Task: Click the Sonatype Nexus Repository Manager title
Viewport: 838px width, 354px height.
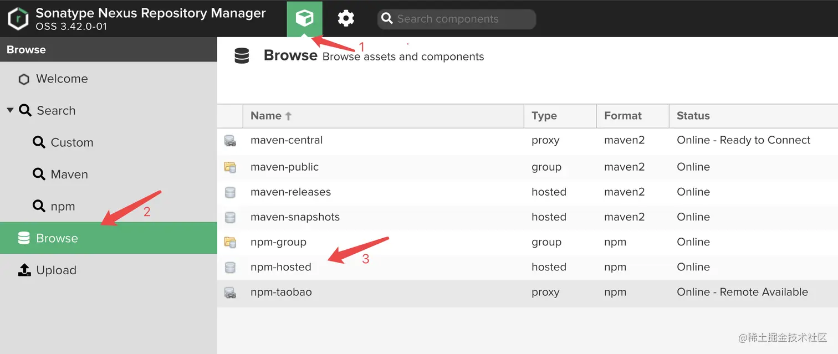Action: coord(151,13)
